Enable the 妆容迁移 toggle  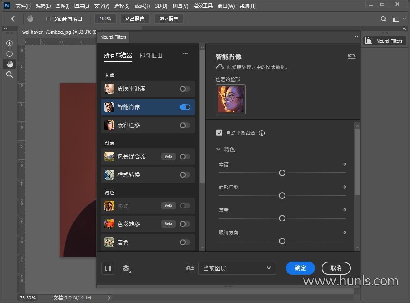[185, 125]
